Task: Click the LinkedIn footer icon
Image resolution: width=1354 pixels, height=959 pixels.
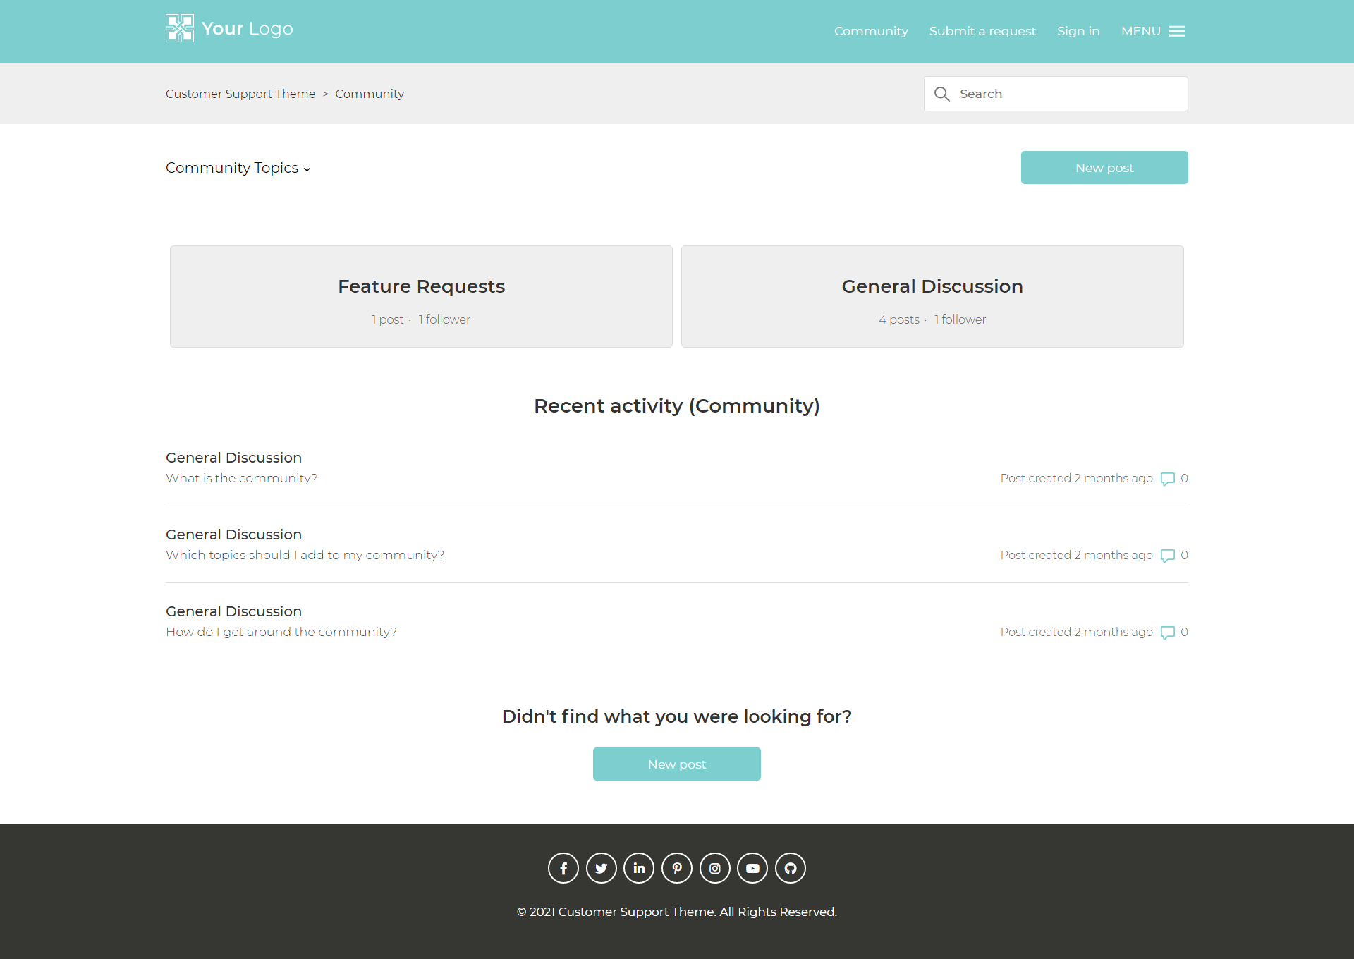Action: (639, 868)
